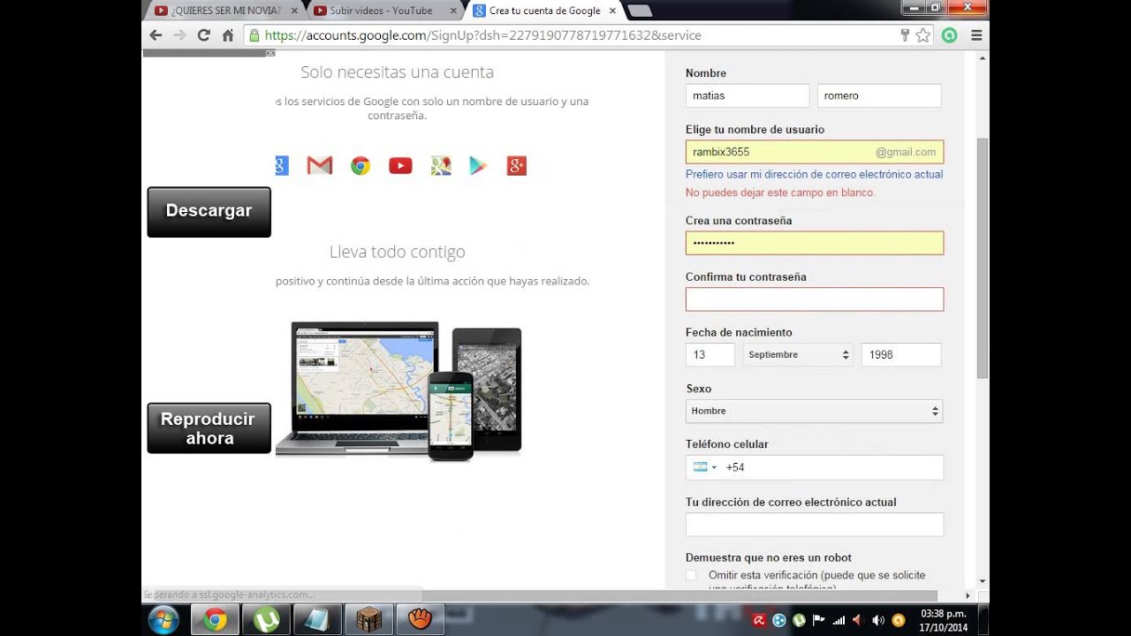The image size is (1131, 636).
Task: Click the network signal tray icon
Action: (839, 620)
